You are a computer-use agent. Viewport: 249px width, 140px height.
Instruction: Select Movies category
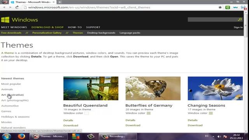[6, 122]
